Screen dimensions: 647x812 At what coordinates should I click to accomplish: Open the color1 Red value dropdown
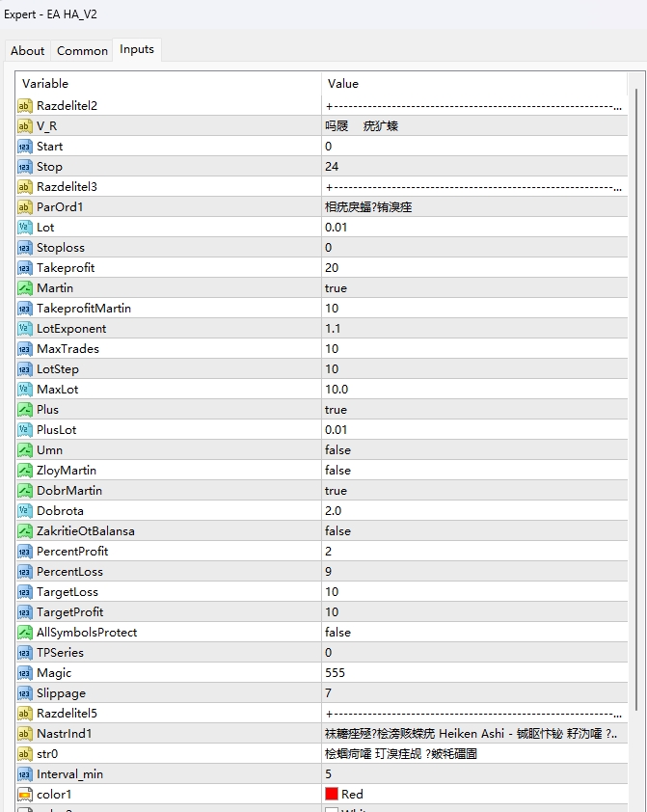coord(474,795)
